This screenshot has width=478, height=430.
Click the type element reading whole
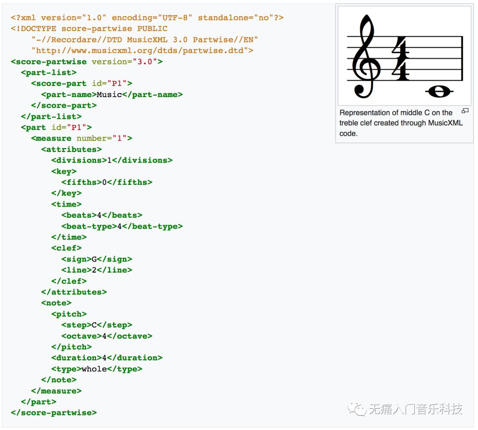coord(96,369)
